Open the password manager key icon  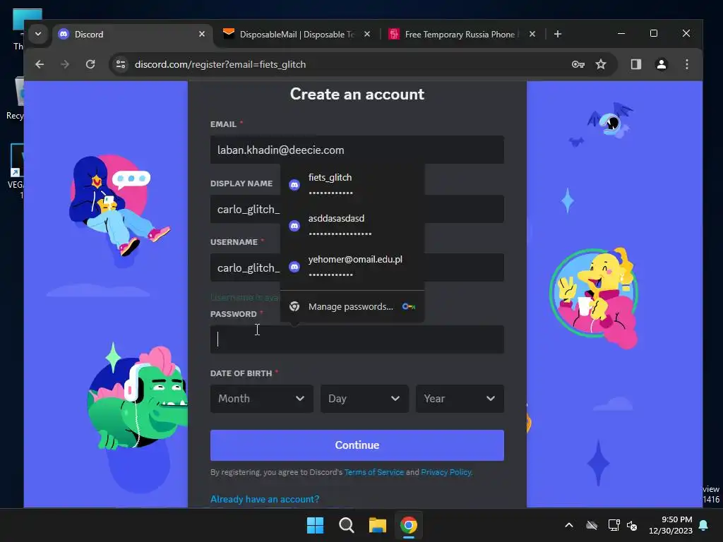click(x=578, y=64)
